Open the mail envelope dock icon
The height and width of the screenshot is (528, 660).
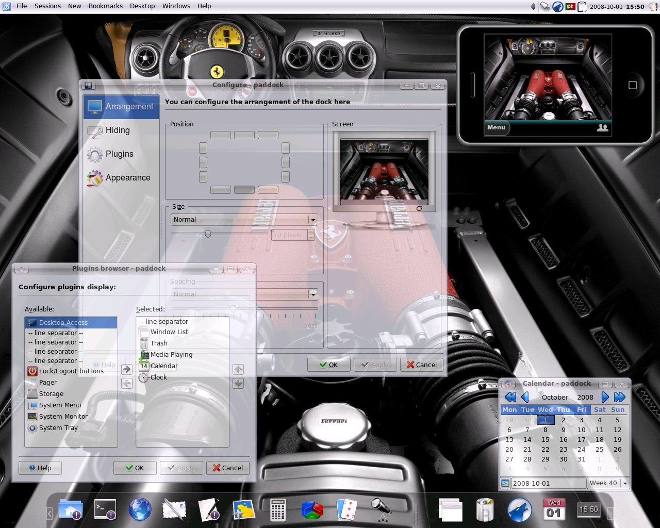(x=174, y=509)
